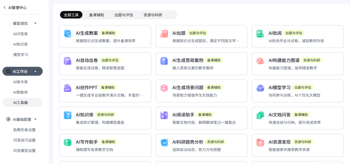Click the AI生成教案 document icon

(x=68, y=34)
